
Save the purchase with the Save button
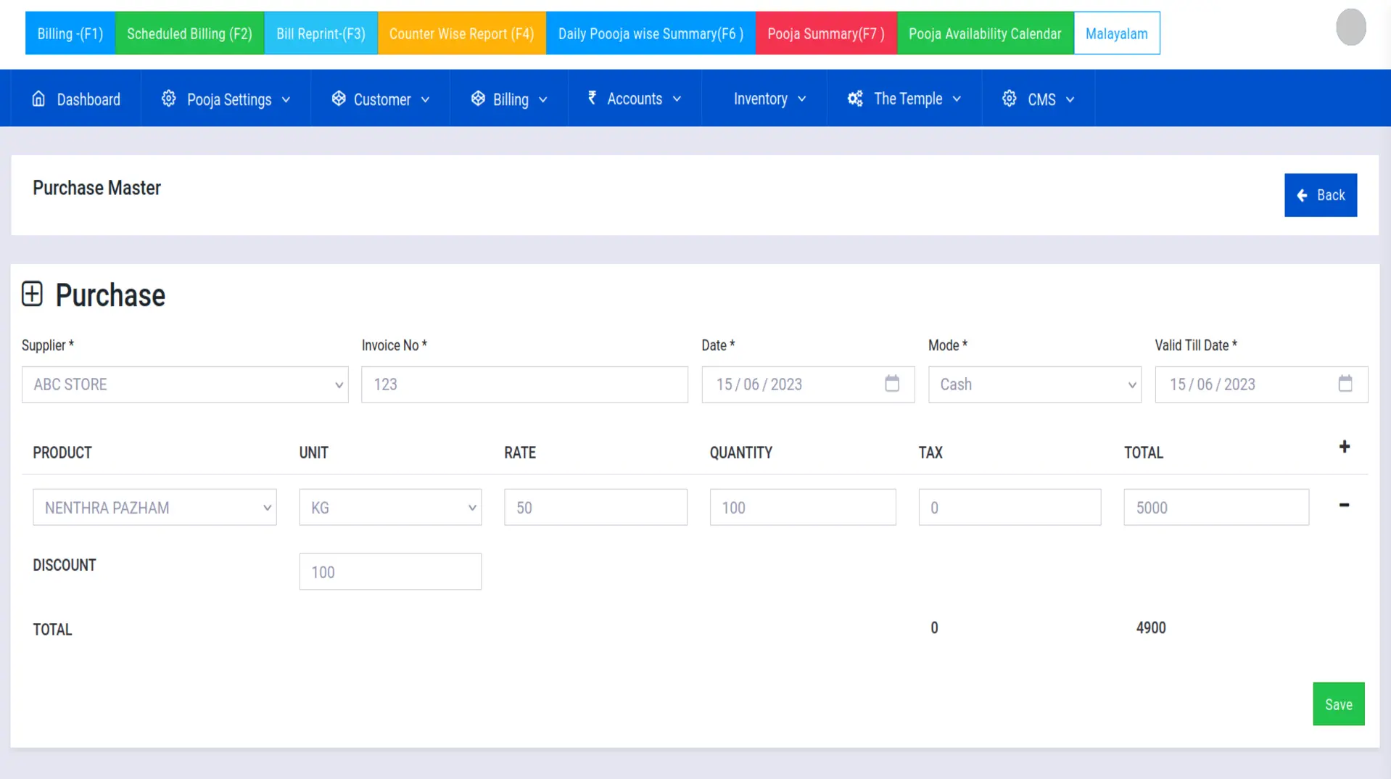click(1338, 704)
